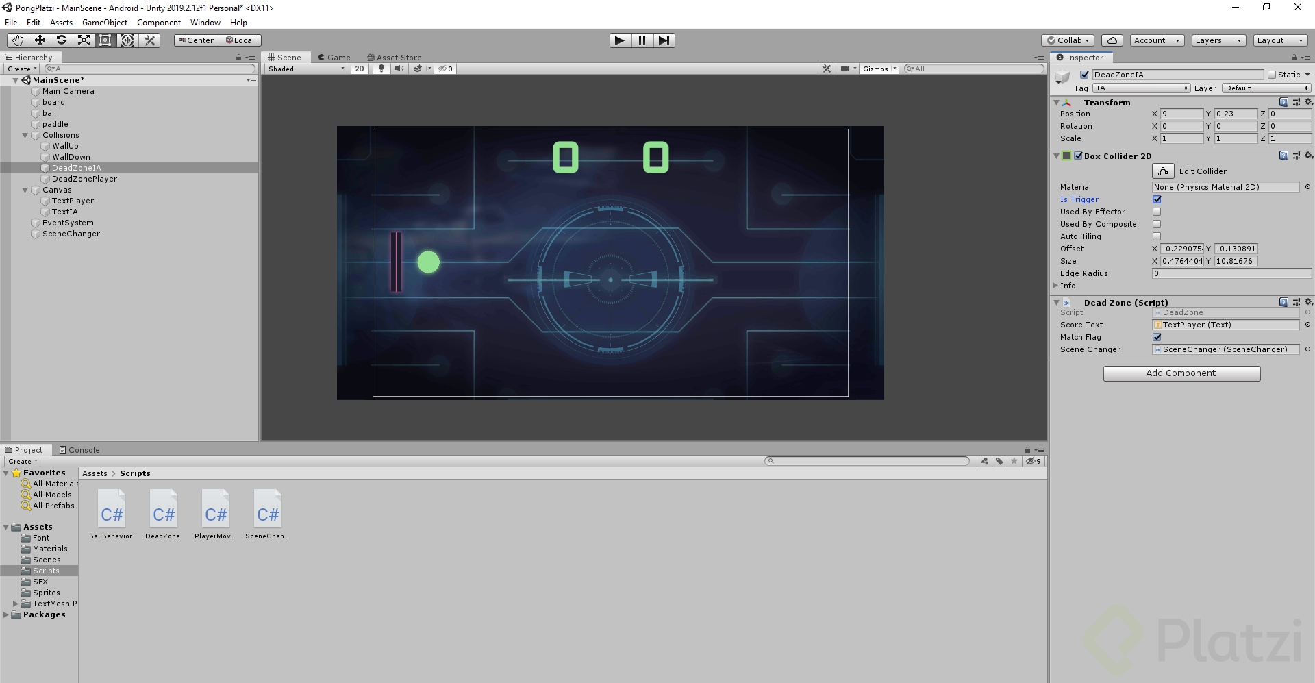Open Unity cloud services panel
This screenshot has width=1315, height=683.
[1113, 40]
